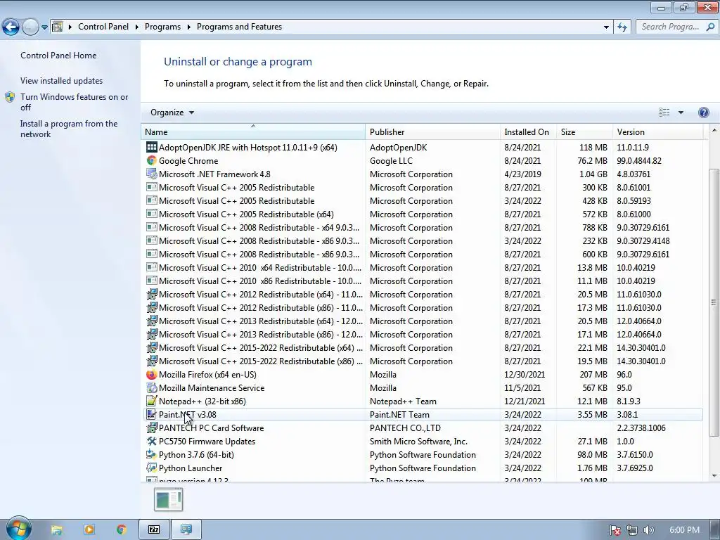The height and width of the screenshot is (540, 720).
Task: Click the Control Panel taskbar button
Action: (x=186, y=530)
